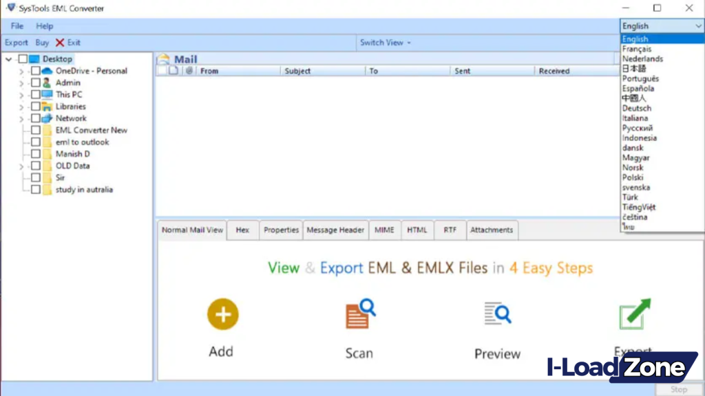Screen dimensions: 705x396
Task: Click the document column icon in mail list
Action: pos(173,71)
